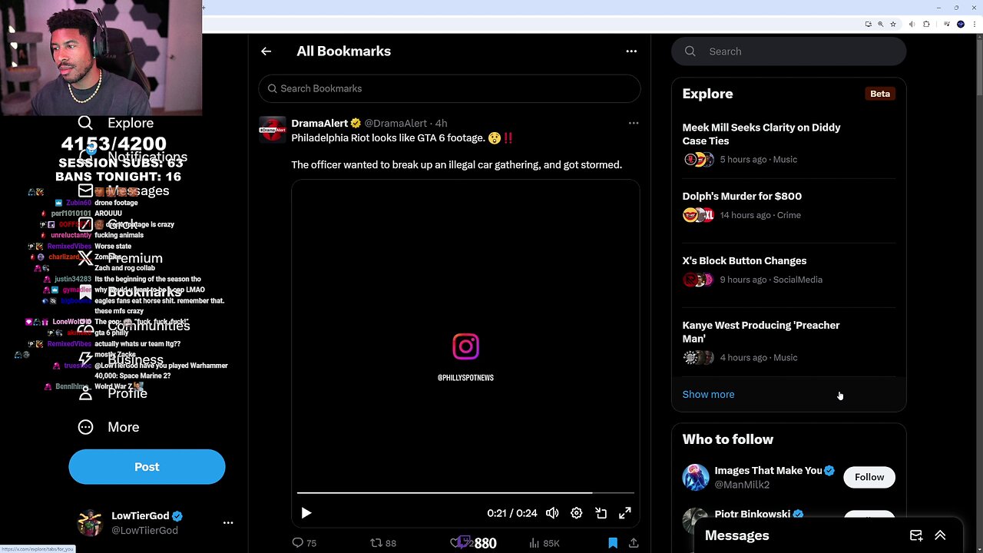
Task: Expand video to fullscreen
Action: [625, 513]
